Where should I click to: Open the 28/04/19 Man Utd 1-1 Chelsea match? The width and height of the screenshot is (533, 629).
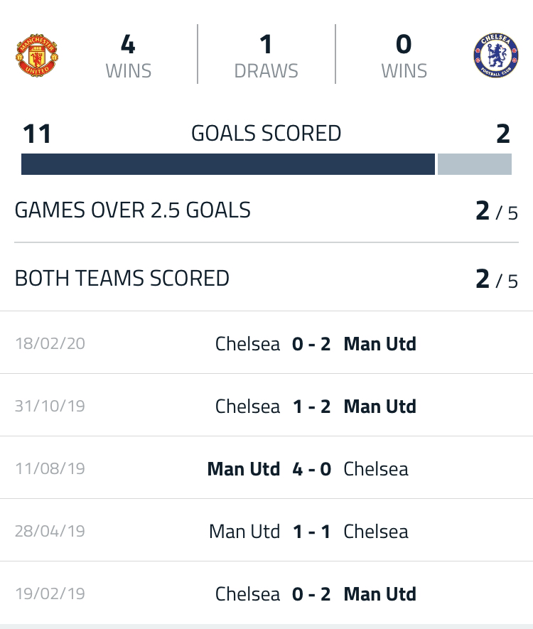pyautogui.click(x=266, y=530)
